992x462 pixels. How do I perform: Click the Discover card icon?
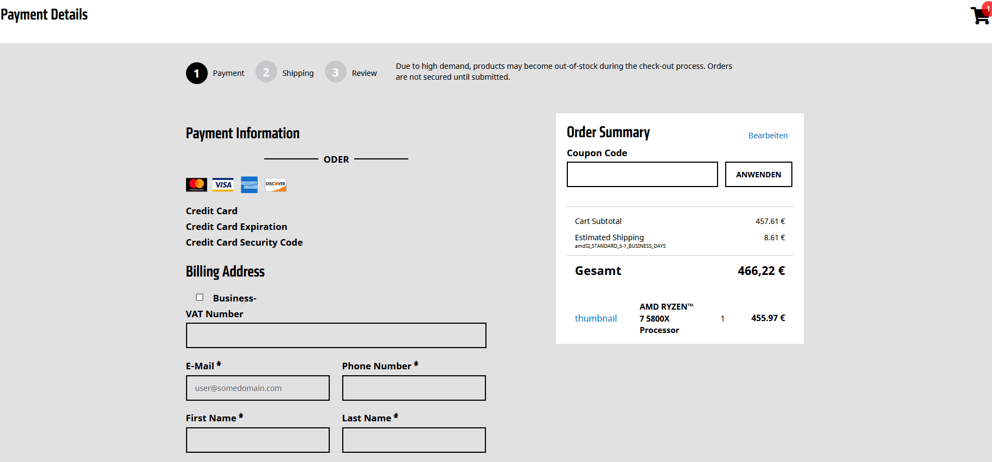click(276, 185)
